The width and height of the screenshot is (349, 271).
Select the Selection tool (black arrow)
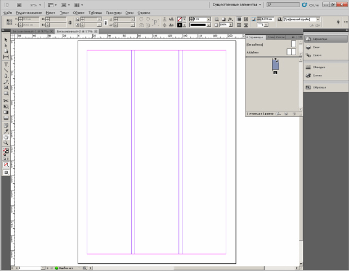6,40
